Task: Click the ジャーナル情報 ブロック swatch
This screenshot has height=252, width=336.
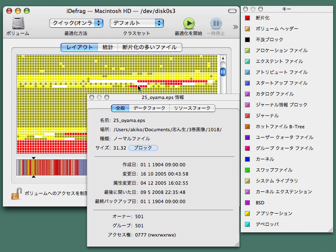Action: click(247, 105)
